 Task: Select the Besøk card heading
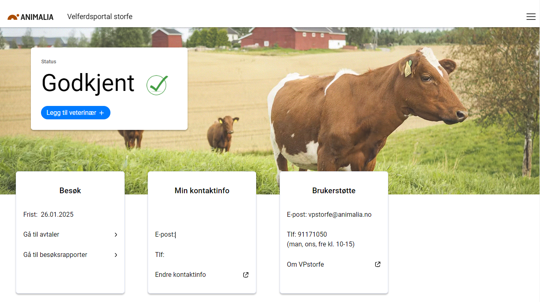click(70, 190)
